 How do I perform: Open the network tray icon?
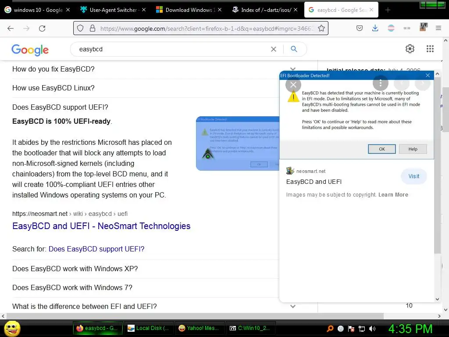coord(362,329)
